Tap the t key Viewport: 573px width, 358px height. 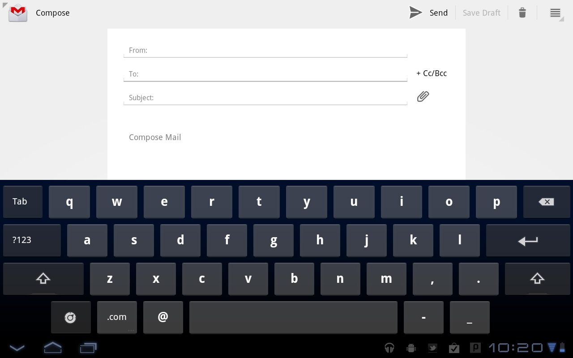coord(259,202)
